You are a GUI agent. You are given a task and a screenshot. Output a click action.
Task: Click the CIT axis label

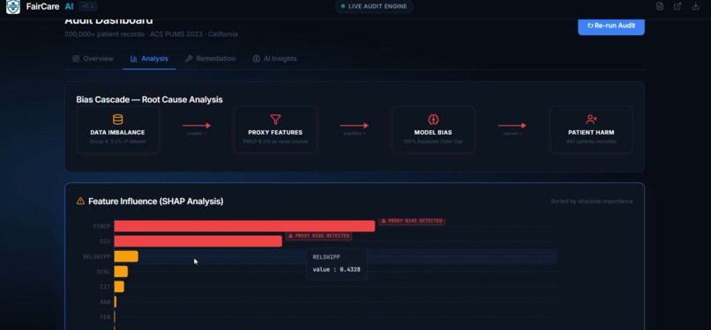click(105, 287)
